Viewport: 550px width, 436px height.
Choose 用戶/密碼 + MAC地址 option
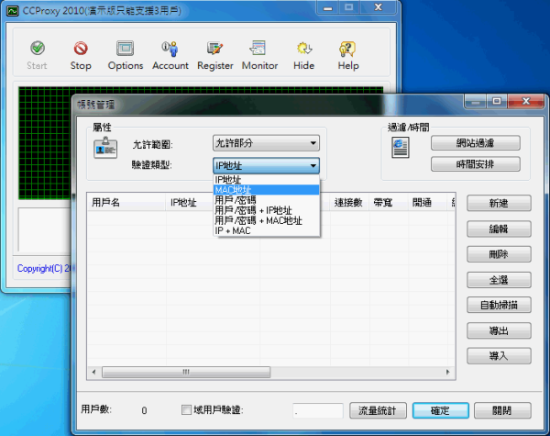click(x=266, y=220)
